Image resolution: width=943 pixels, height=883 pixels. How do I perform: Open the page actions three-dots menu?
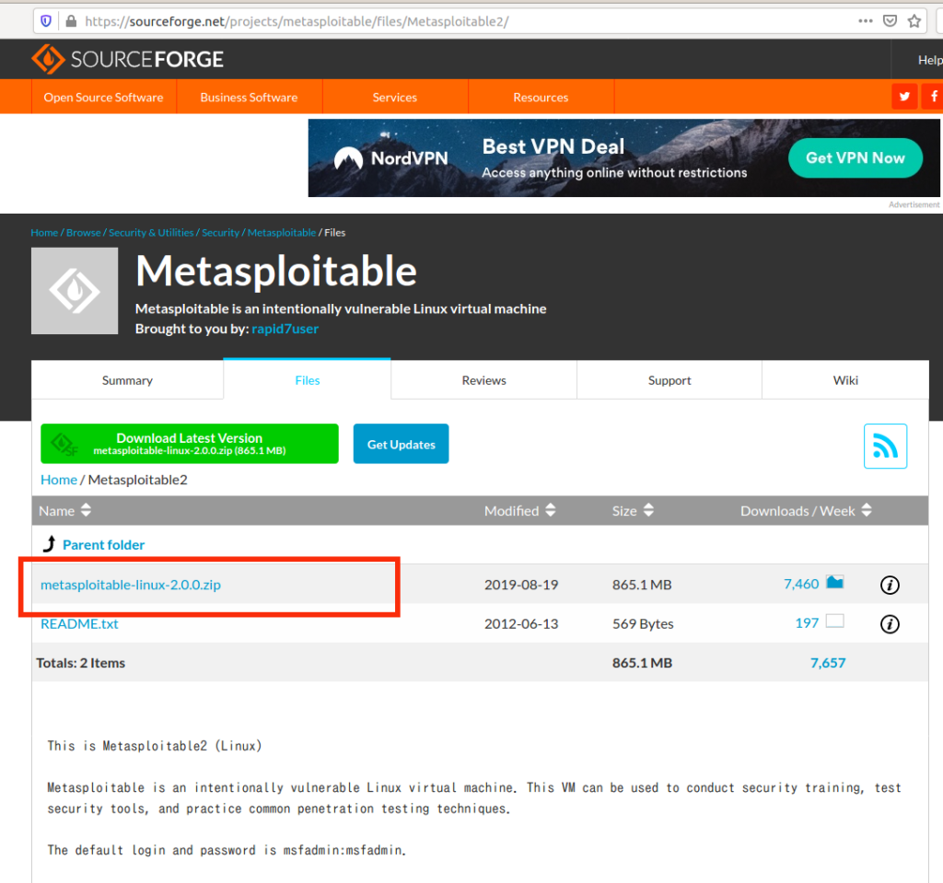click(x=866, y=21)
